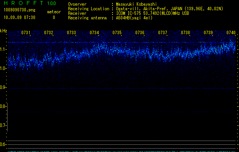Click the 10.09.09 07:30 timestamp
The height and width of the screenshot is (152, 239).
(19, 17)
